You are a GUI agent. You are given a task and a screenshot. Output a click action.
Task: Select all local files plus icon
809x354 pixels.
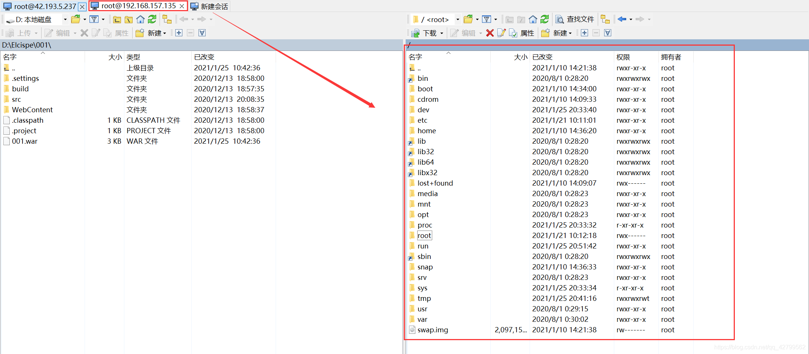[x=179, y=33]
